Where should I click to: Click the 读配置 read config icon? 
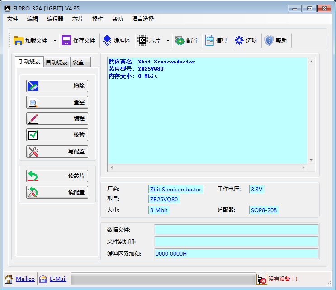tap(33, 192)
